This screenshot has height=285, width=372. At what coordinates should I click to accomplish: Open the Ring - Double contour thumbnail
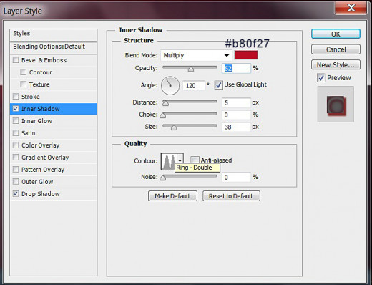point(169,161)
